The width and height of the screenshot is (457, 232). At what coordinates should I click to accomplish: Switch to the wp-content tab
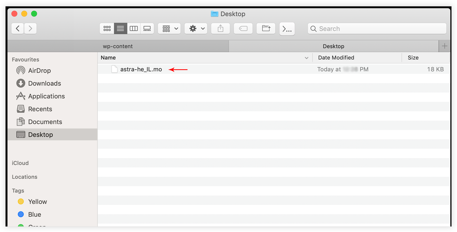[x=118, y=46]
